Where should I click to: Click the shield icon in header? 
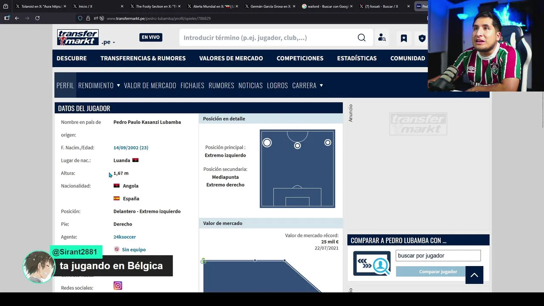click(x=422, y=38)
